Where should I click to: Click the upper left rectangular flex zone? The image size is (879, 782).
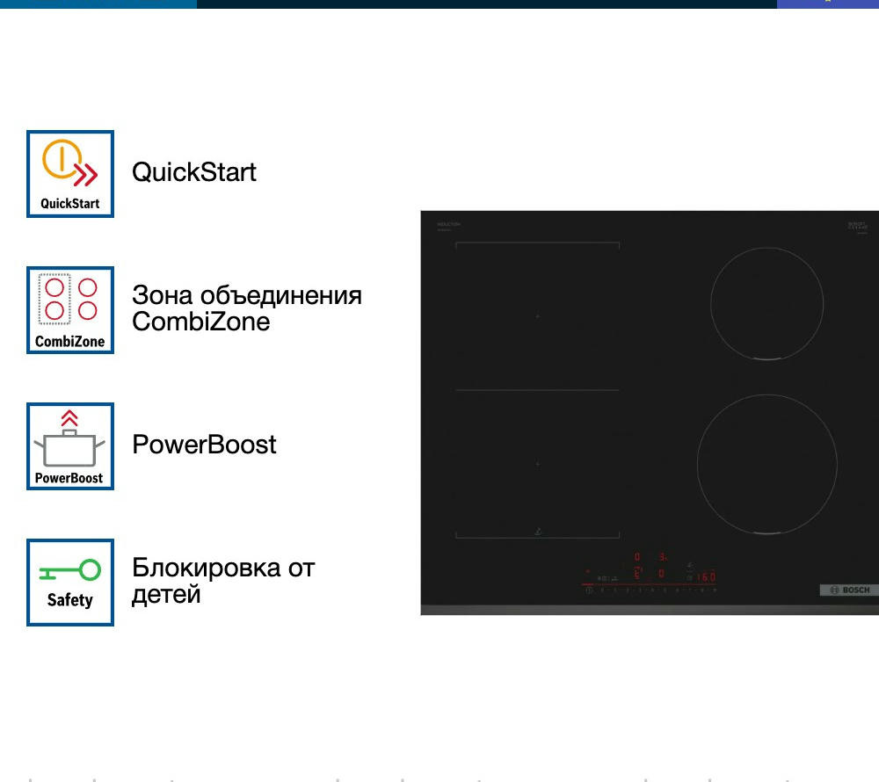pyautogui.click(x=537, y=315)
